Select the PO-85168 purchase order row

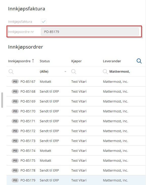[76, 91]
